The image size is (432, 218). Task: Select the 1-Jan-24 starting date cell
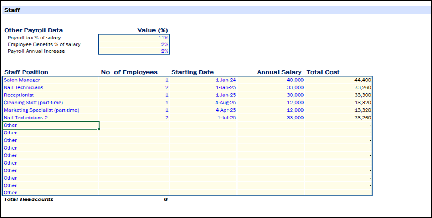pos(203,80)
